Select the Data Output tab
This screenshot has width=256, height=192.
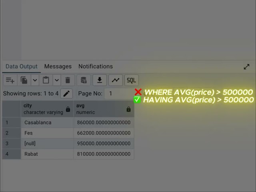coord(22,66)
